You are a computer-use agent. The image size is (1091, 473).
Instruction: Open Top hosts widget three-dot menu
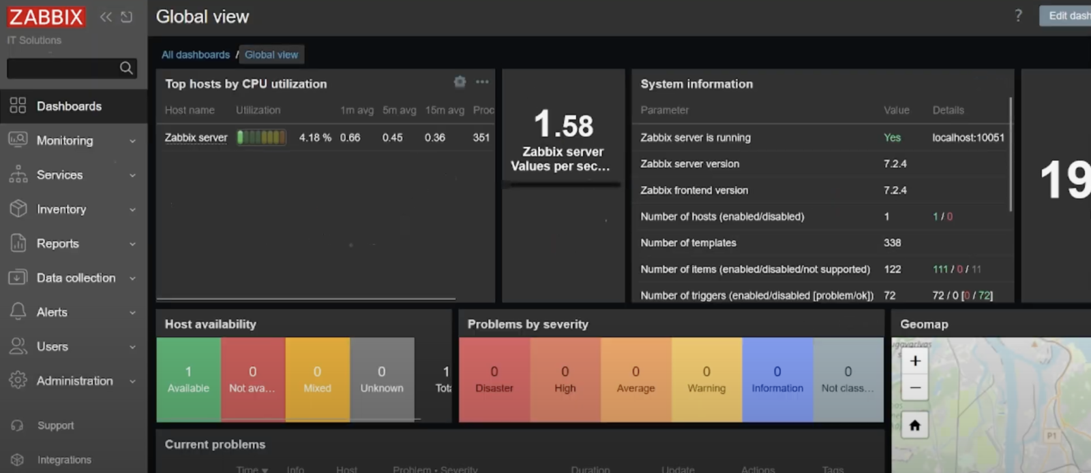pyautogui.click(x=482, y=82)
